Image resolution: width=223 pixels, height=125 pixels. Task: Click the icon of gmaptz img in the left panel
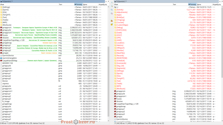pos(1,53)
